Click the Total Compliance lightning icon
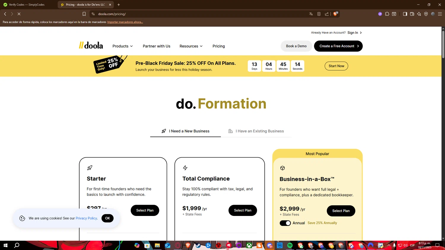 tap(185, 168)
